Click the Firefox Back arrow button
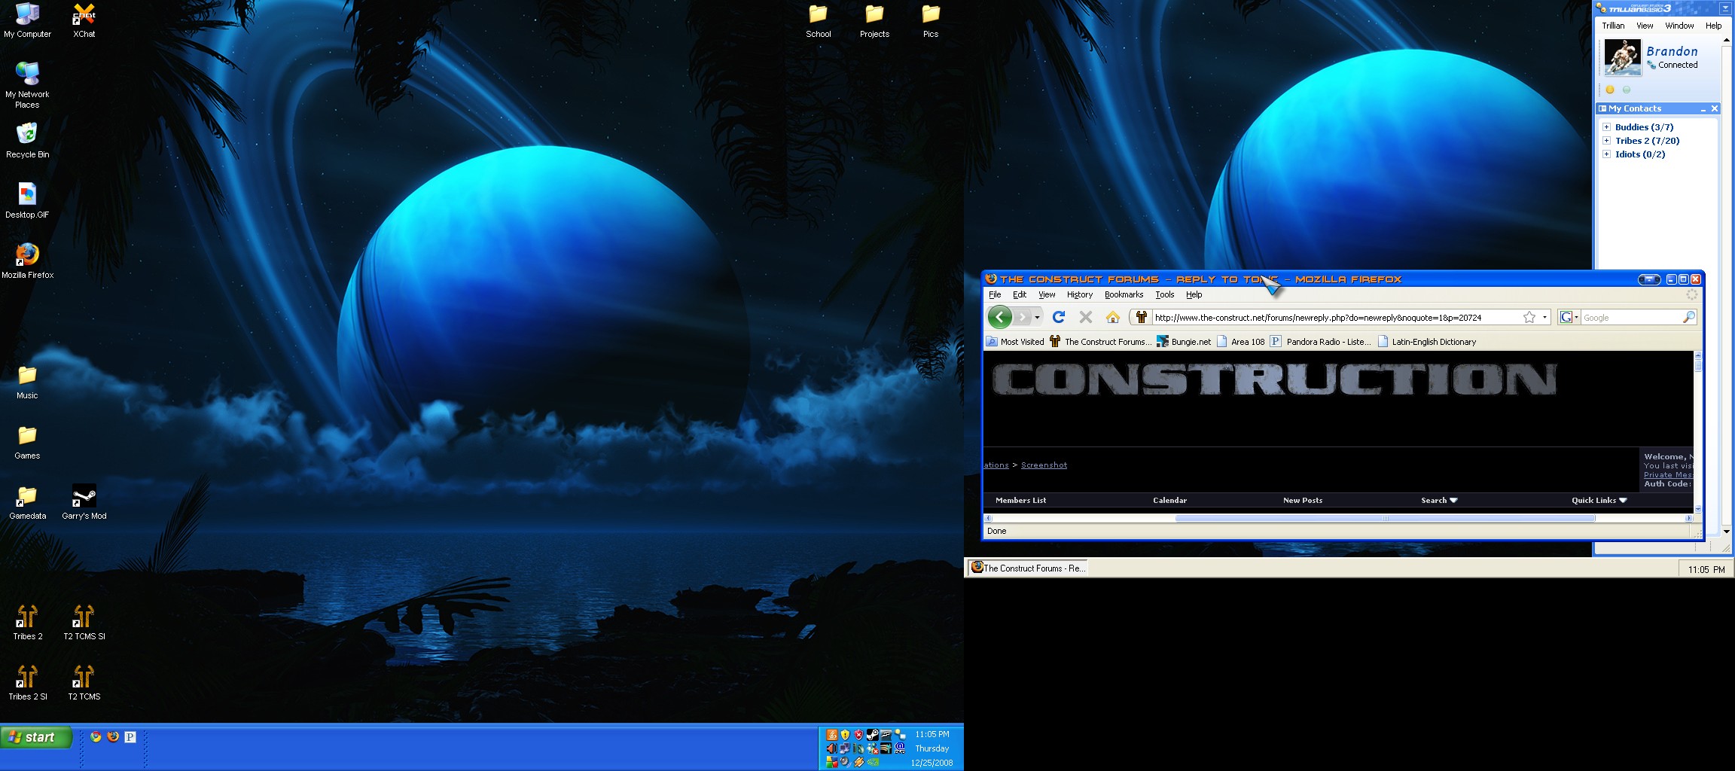 (x=999, y=317)
